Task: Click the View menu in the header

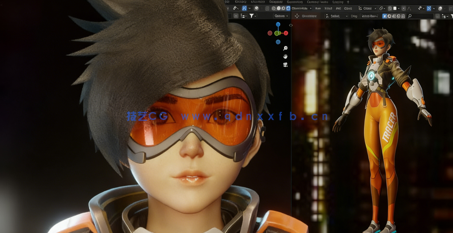Action: click(318, 8)
